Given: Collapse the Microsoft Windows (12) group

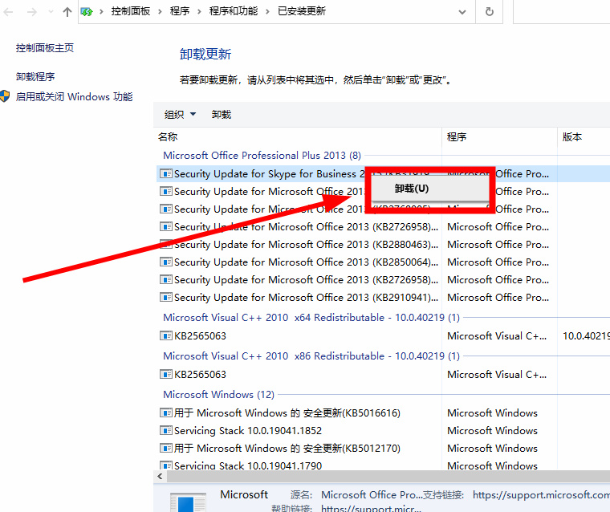Looking at the screenshot, I should coord(207,395).
